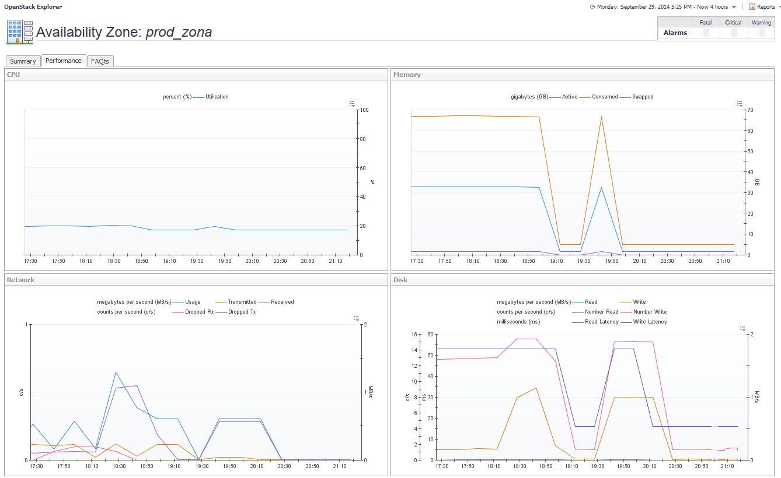Image resolution: width=781 pixels, height=478 pixels.
Task: Toggle the Write Latency series in Disk legend
Action: coord(649,322)
